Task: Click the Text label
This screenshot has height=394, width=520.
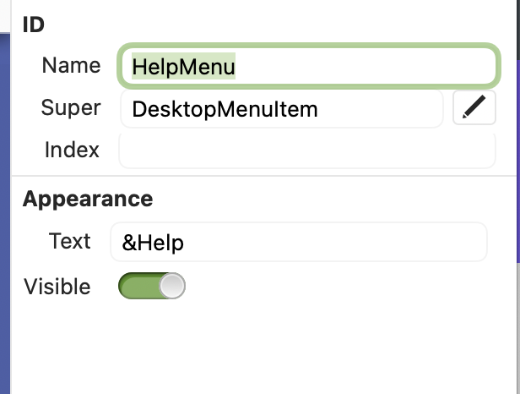Action: pyautogui.click(x=69, y=241)
